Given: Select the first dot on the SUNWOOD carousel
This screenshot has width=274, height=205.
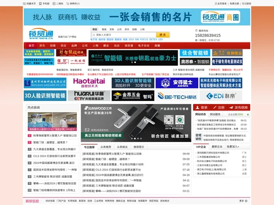Looking at the screenshot, I should (x=132, y=139).
